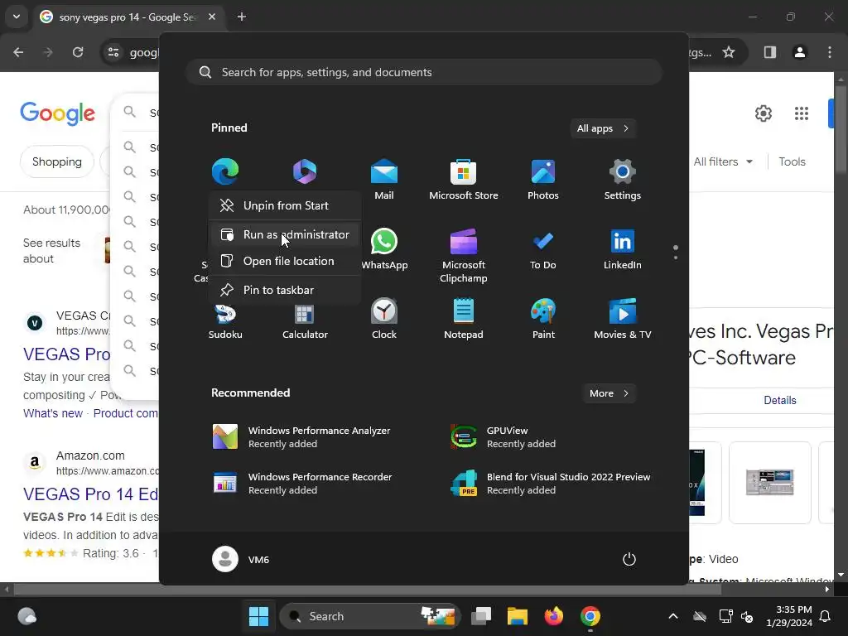The width and height of the screenshot is (848, 636).
Task: Switch to the sony vegas pro 14 tab
Action: point(127,17)
